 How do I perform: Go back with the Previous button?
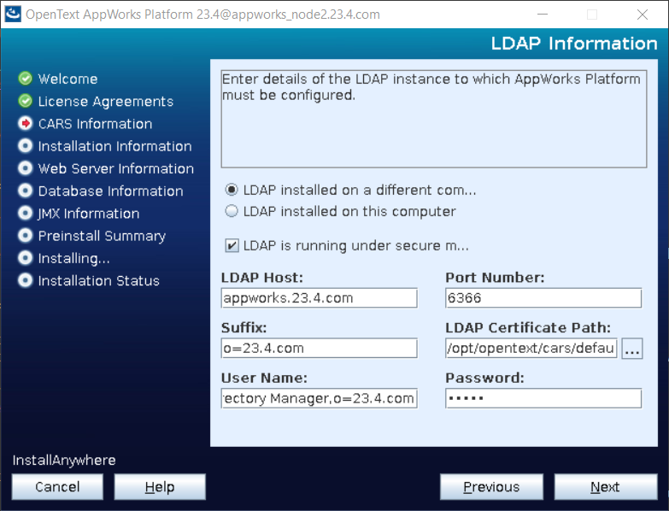491,487
